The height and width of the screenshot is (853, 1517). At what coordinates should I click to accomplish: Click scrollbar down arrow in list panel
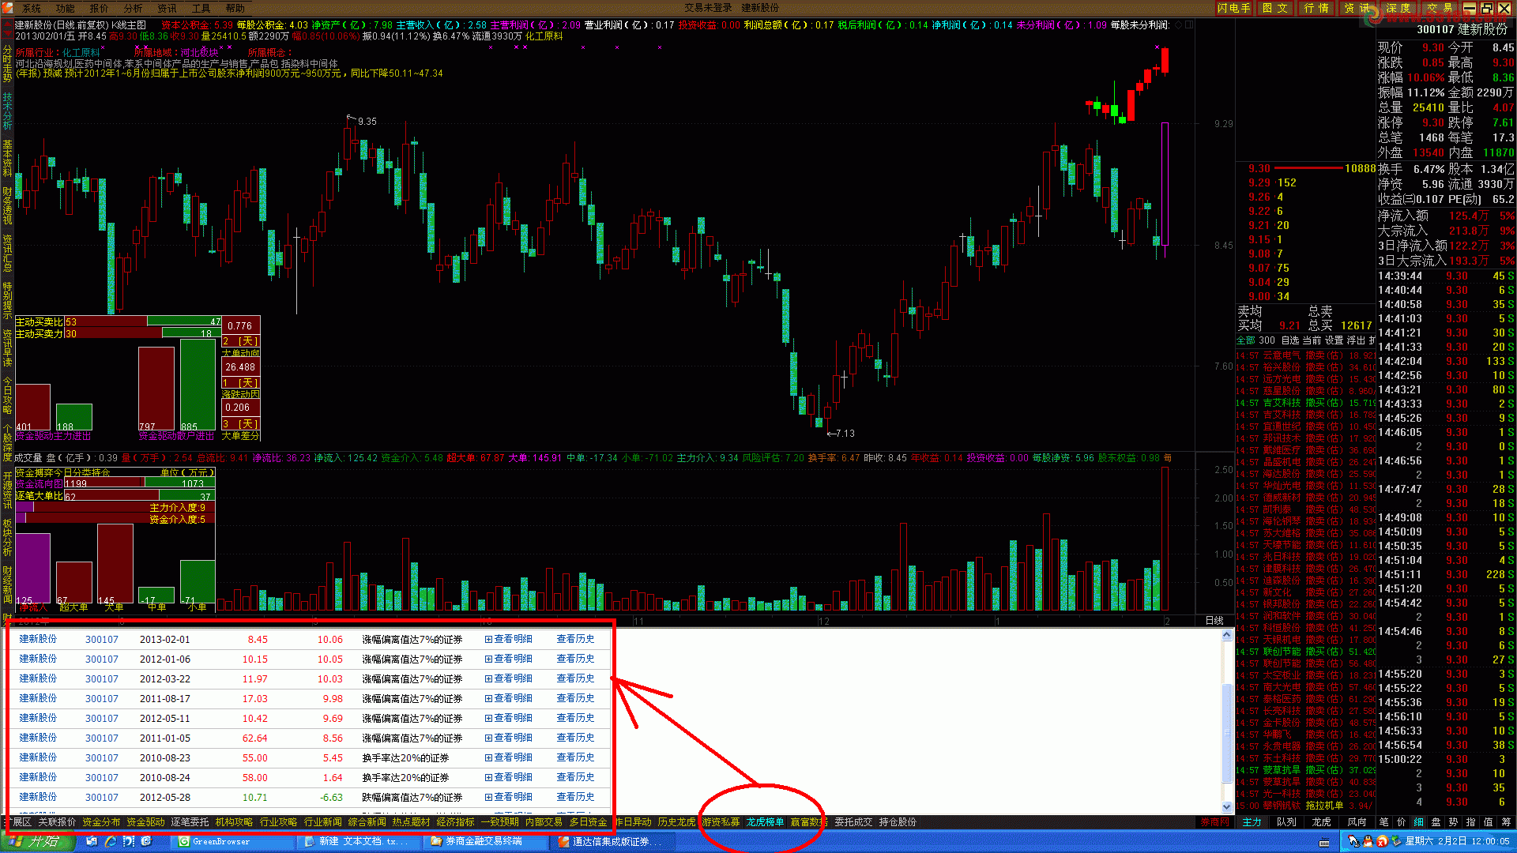point(1227,807)
